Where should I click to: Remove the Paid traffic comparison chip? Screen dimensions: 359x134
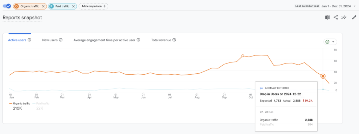tap(73, 6)
